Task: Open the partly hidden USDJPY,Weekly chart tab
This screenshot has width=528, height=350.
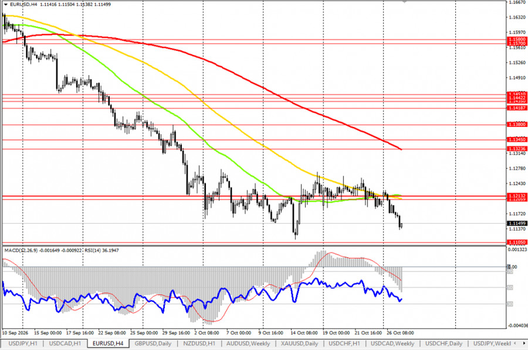Action: click(x=492, y=344)
